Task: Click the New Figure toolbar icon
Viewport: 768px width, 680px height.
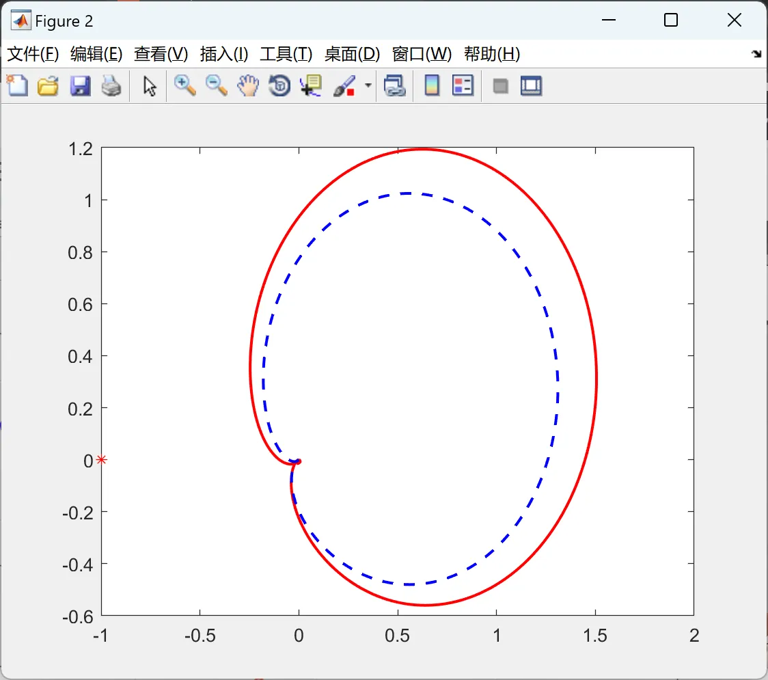Action: tap(17, 86)
